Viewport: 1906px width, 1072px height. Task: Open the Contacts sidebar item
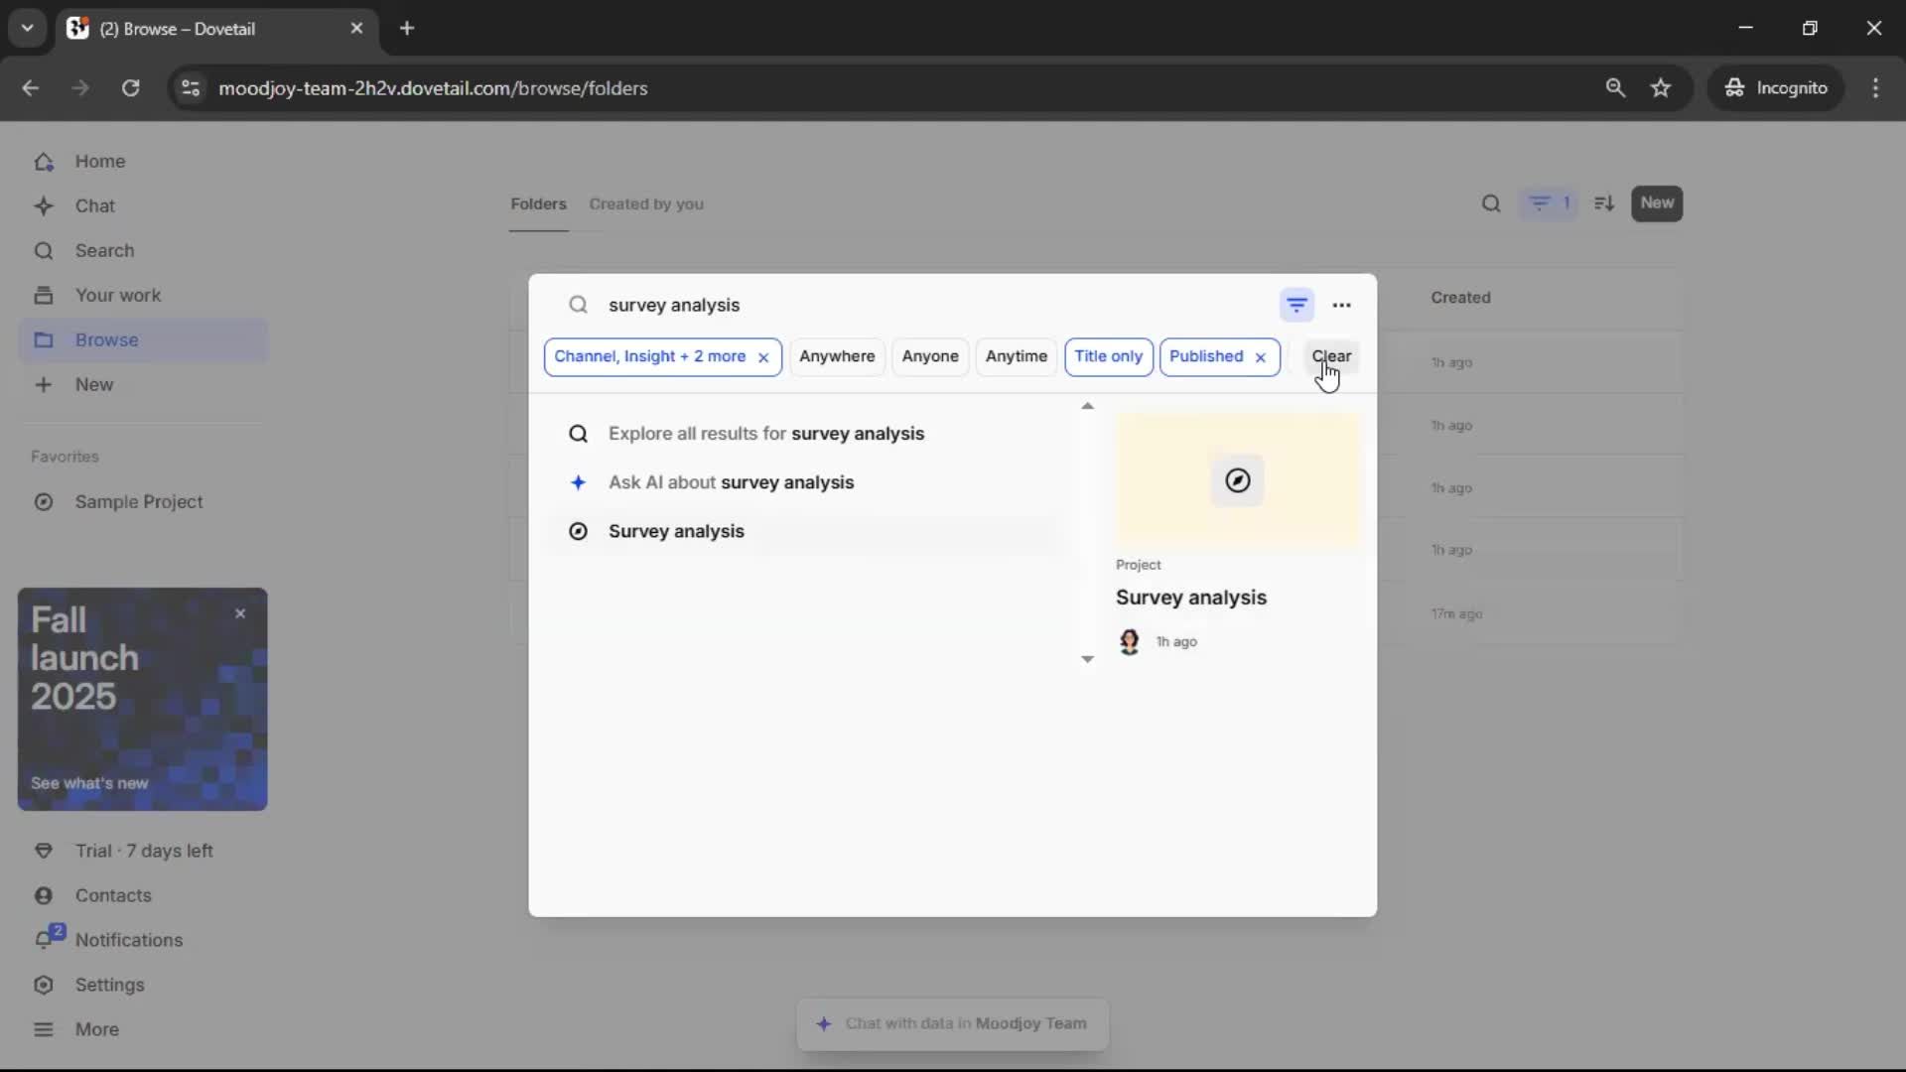coord(113,895)
